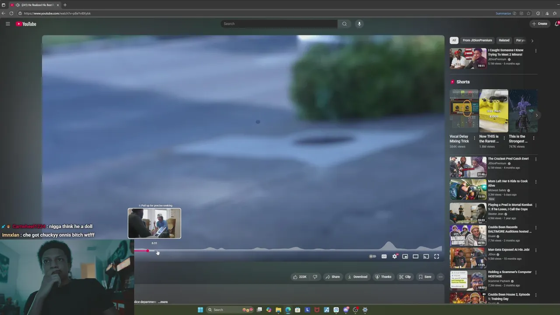Viewport: 560px width, 315px height.
Task: Focus the YouTube search box
Action: click(x=279, y=24)
